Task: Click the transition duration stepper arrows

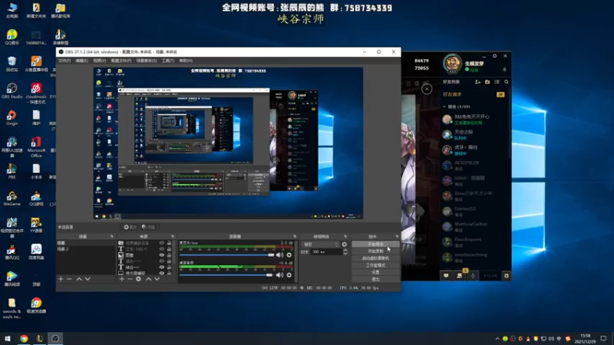Action: pos(345,252)
